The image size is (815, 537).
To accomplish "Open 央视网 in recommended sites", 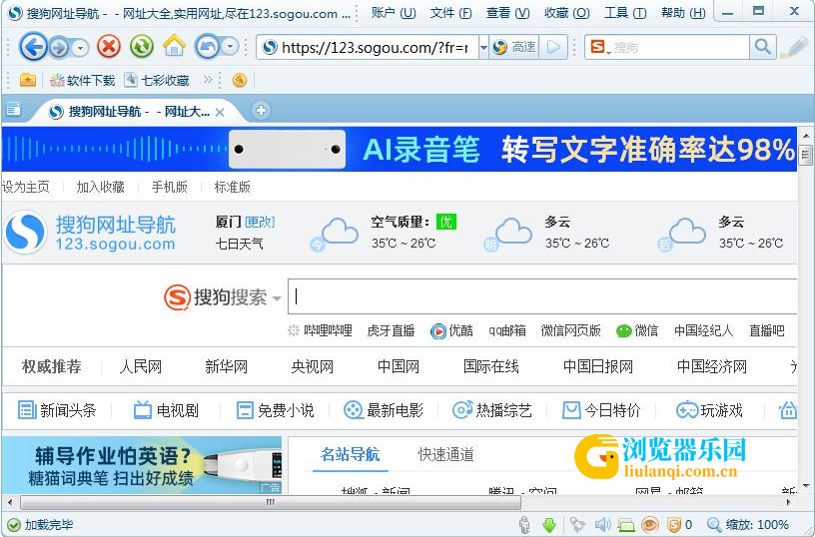I will click(313, 366).
